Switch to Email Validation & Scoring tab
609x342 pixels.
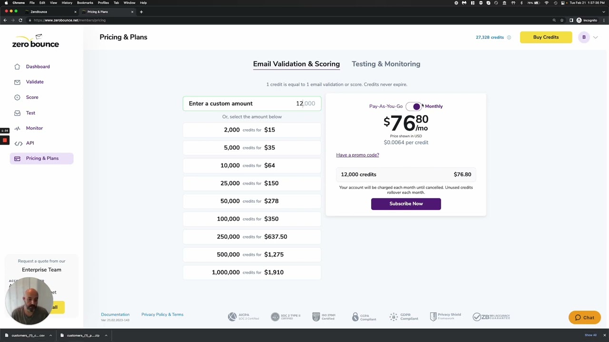[x=296, y=64]
